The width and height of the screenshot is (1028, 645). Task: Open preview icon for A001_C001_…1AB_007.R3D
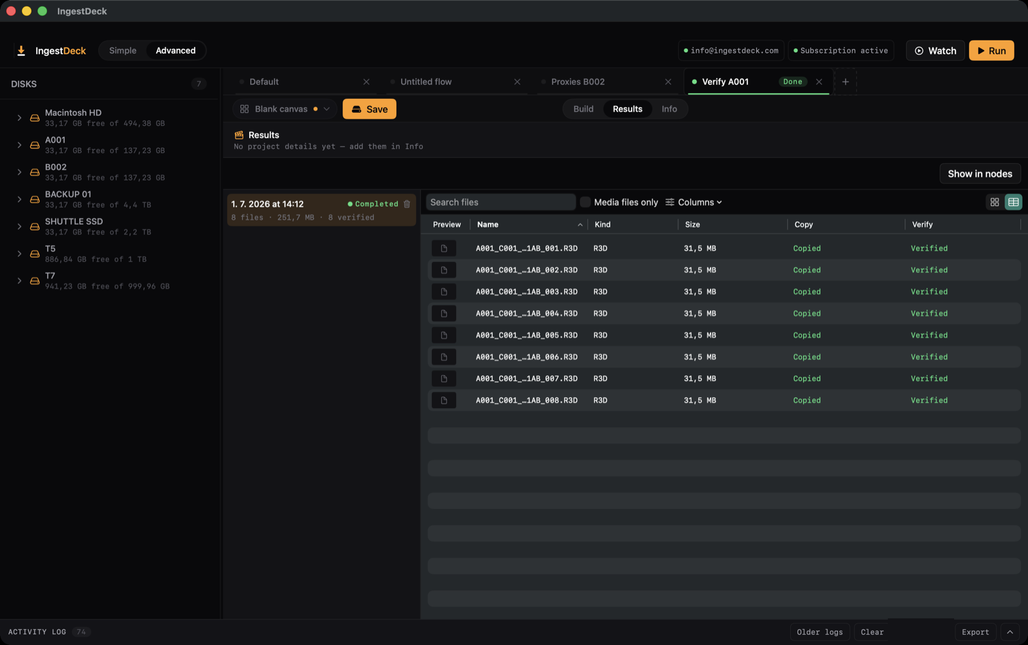(x=444, y=378)
